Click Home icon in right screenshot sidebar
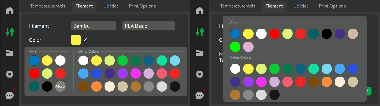Image resolution: width=380 pixels, height=106 pixels. (x=199, y=11)
